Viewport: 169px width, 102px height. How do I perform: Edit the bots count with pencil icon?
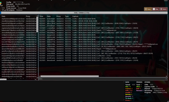pos(5,10)
